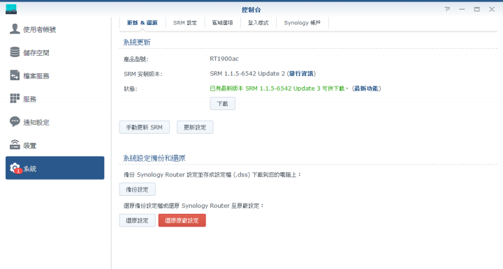Open 通知設定 notification icon
Image resolution: width=503 pixels, height=269 pixels.
click(x=15, y=121)
